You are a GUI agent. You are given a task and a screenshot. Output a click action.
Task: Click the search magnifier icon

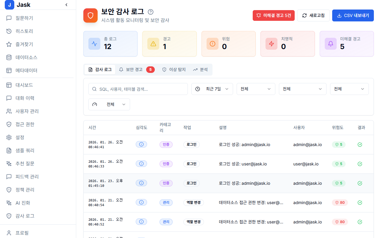click(94, 89)
